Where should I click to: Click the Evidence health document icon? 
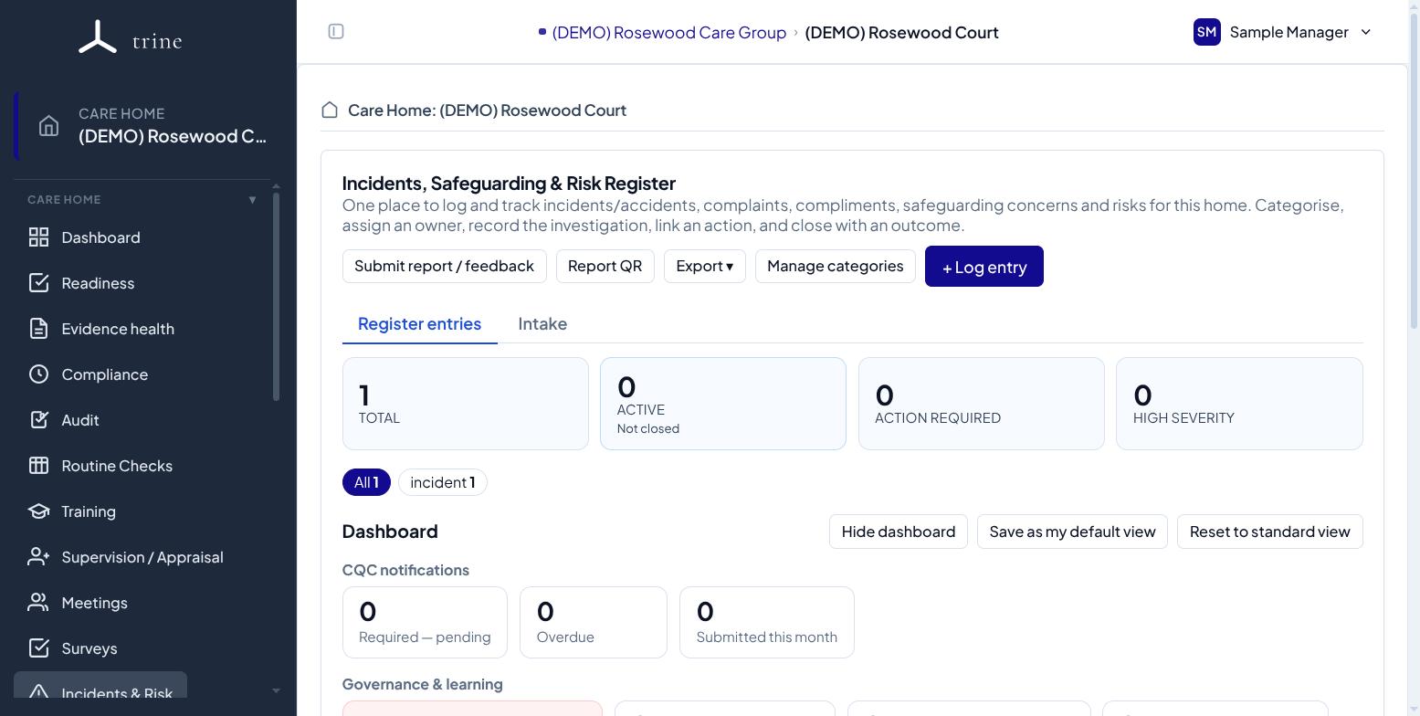(38, 329)
